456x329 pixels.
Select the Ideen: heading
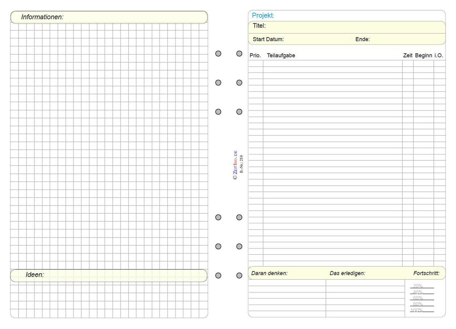(x=35, y=275)
